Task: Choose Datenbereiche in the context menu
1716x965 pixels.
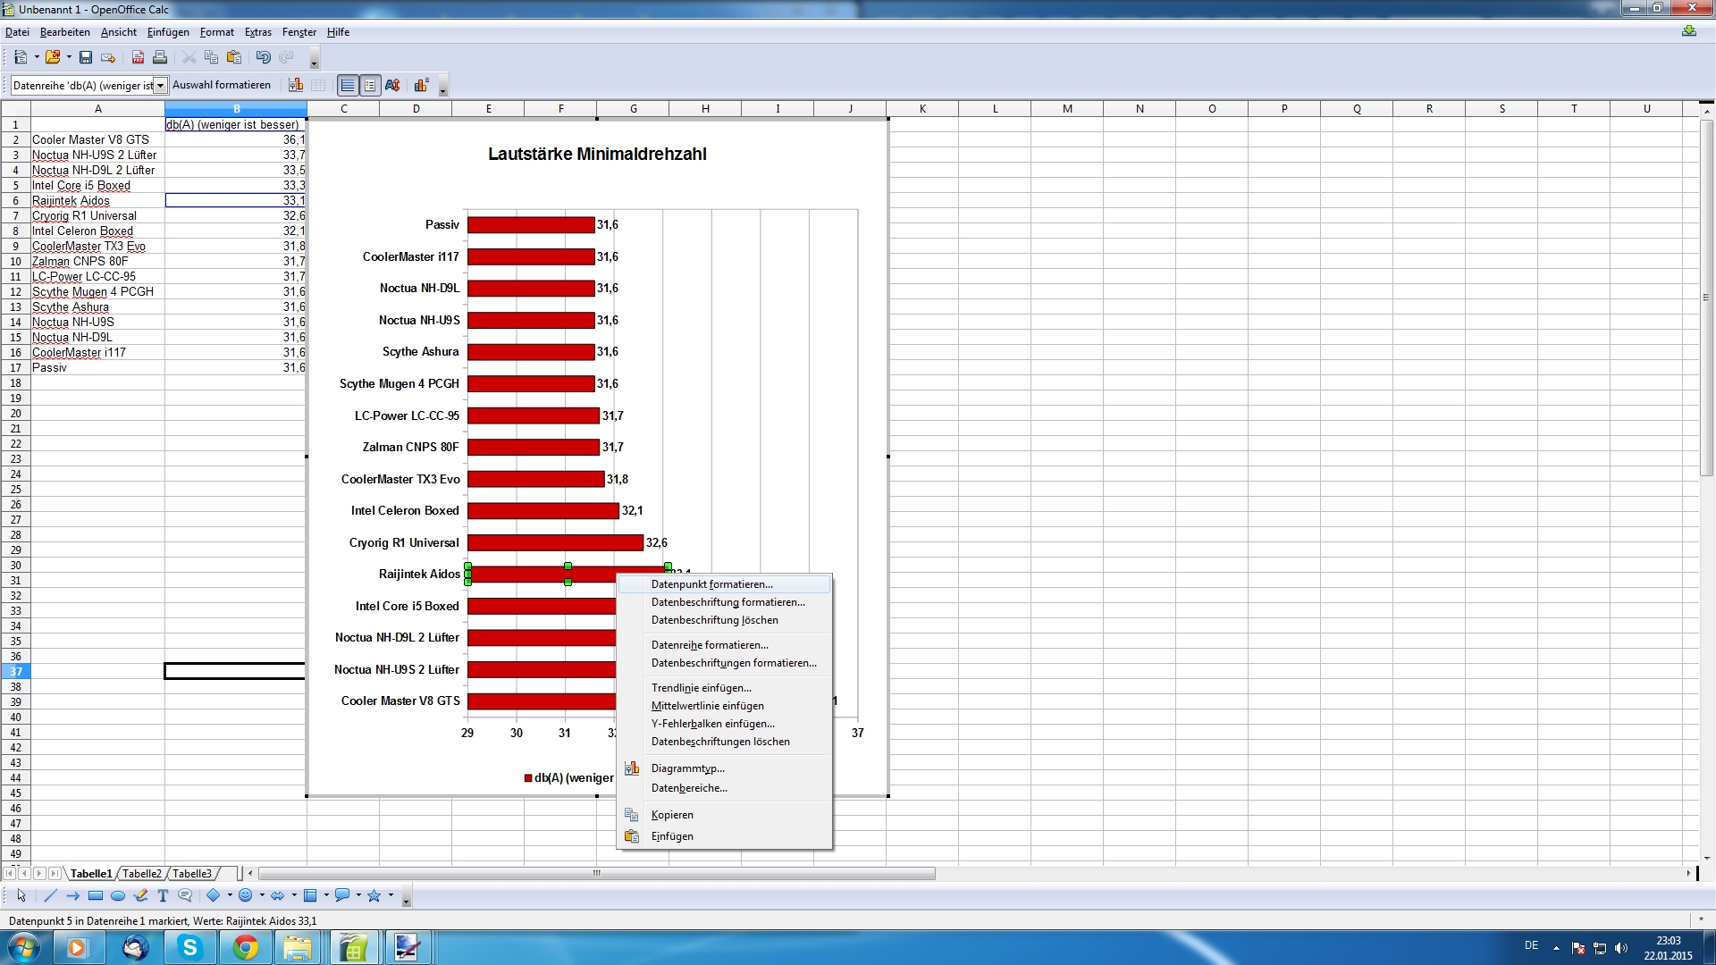Action: click(724, 788)
